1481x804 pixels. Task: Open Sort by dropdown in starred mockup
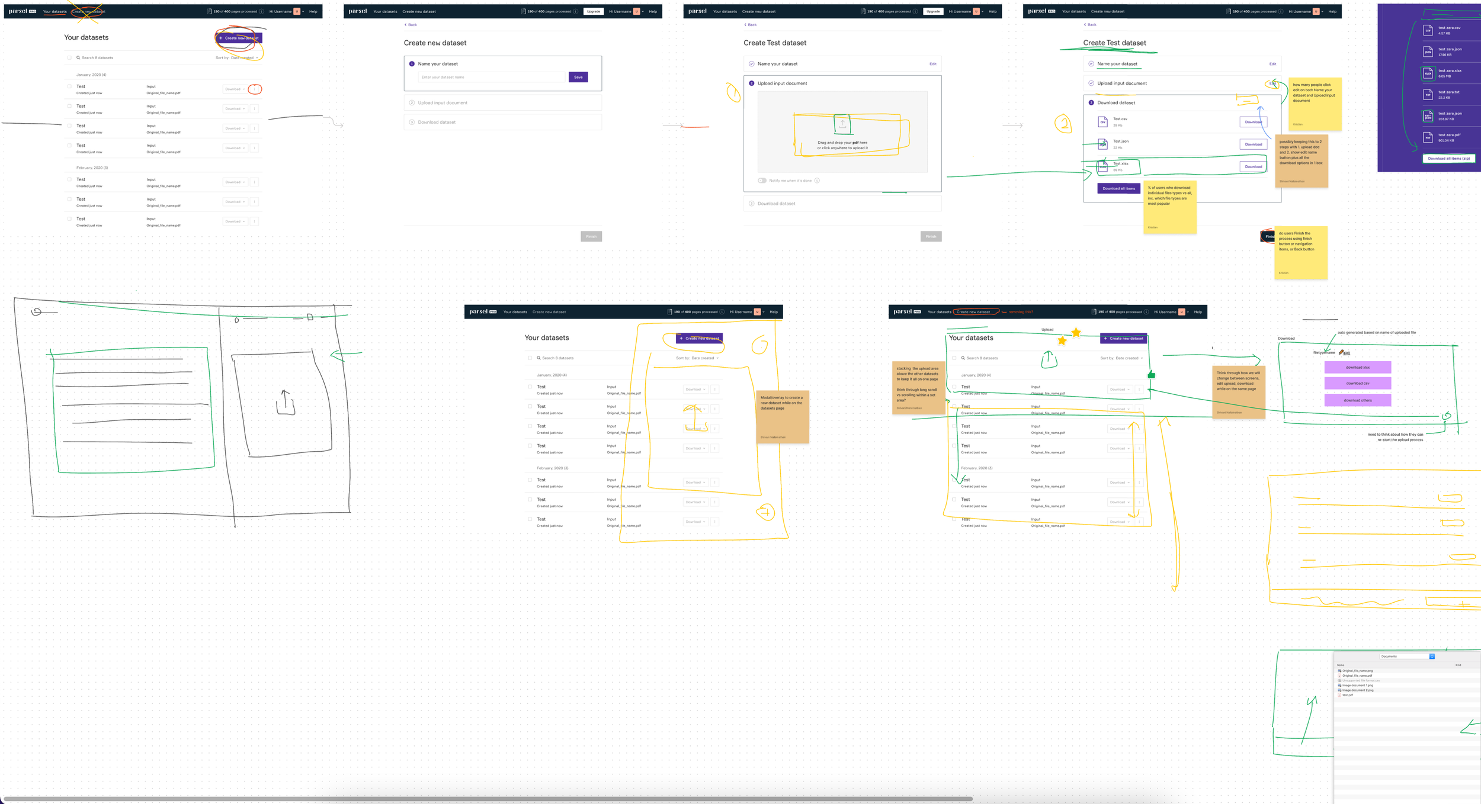[x=1121, y=358]
